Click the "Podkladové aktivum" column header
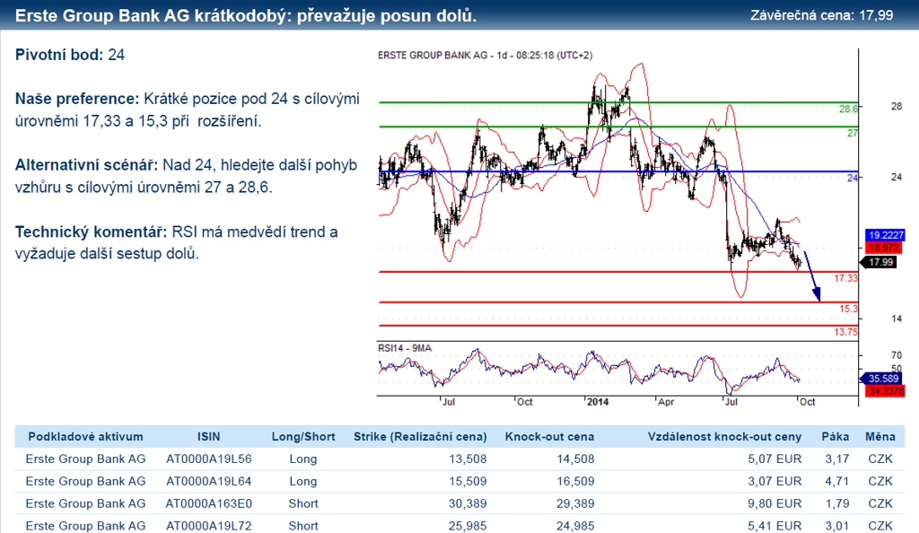 85,437
